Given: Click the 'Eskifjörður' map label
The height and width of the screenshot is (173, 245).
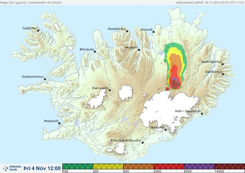Looking at the screenshot, I should coord(214,72).
